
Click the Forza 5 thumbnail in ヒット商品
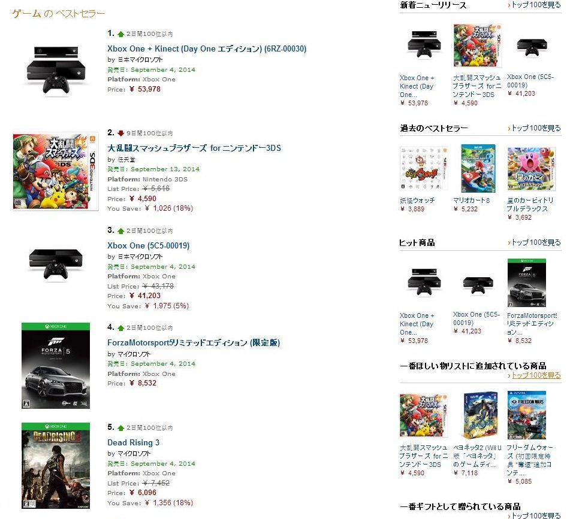(526, 281)
